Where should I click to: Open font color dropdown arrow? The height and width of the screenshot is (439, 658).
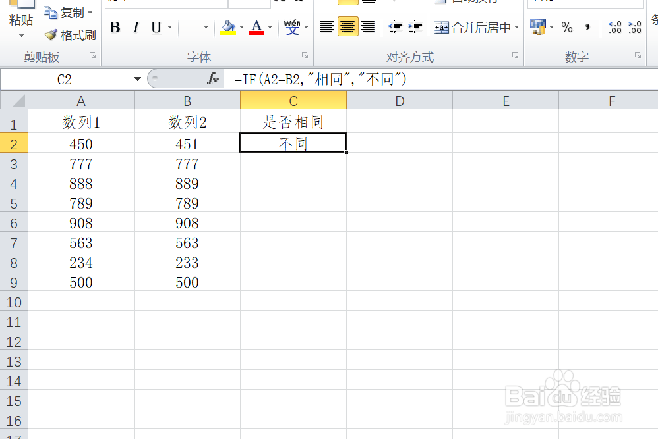270,27
